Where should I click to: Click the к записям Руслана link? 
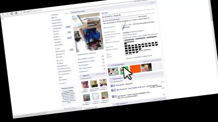[158, 99]
